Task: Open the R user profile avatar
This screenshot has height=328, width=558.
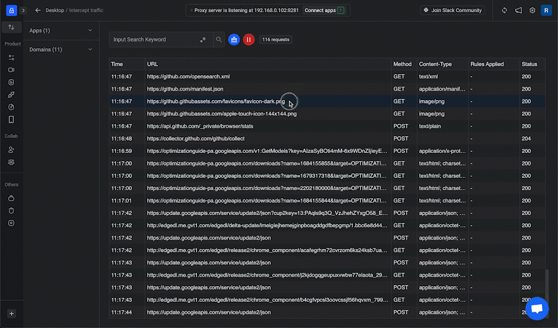Action: coord(546,10)
